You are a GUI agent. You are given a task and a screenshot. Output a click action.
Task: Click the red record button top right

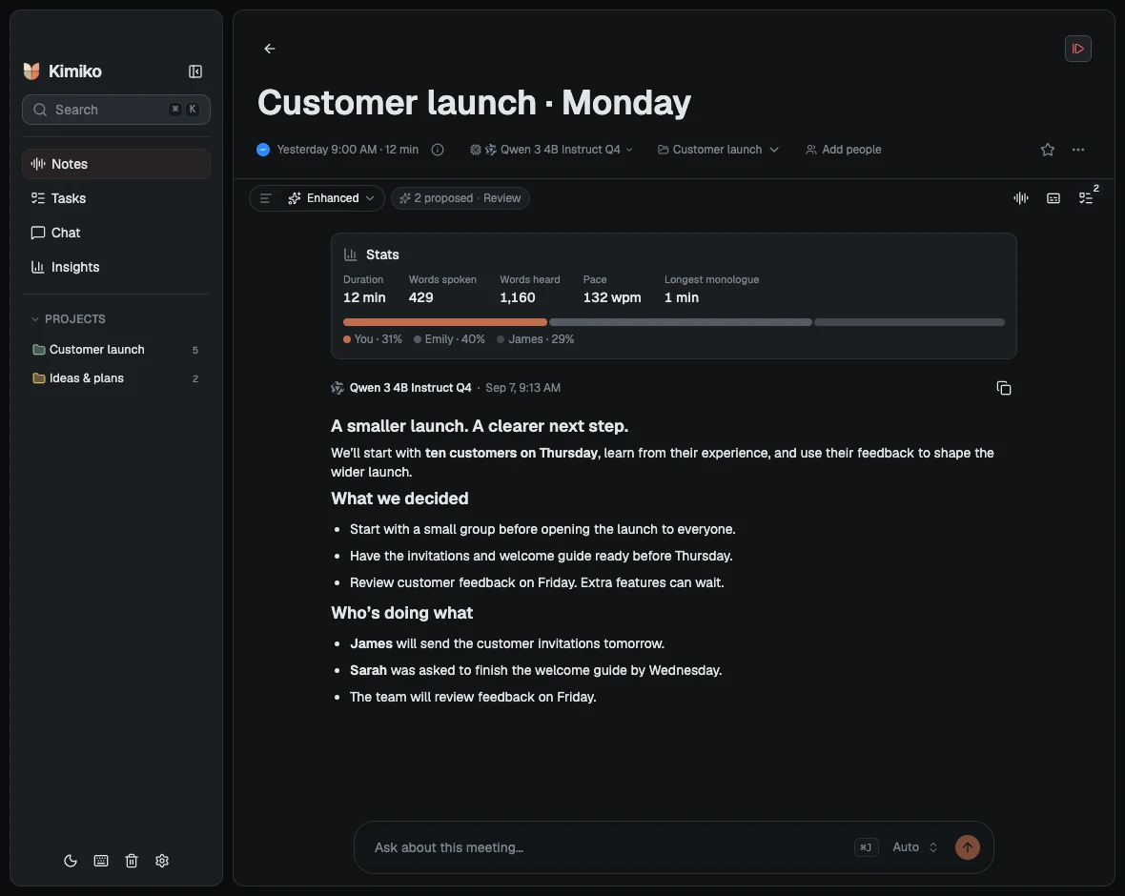1077,49
